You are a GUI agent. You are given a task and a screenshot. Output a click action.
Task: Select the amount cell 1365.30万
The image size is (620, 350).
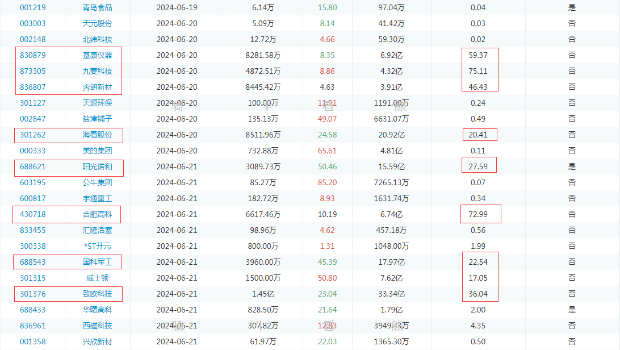391,341
